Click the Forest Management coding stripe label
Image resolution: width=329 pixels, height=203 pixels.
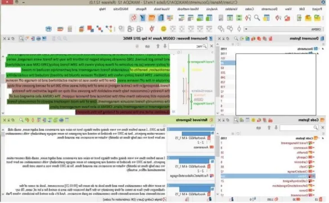tap(202, 62)
